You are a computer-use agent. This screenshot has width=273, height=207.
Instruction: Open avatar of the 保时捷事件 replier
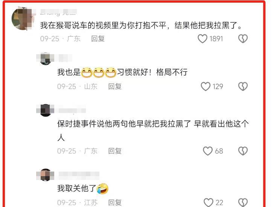[x=46, y=110]
